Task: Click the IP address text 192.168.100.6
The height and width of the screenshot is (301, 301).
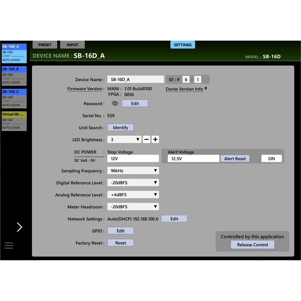Action: 146,219
